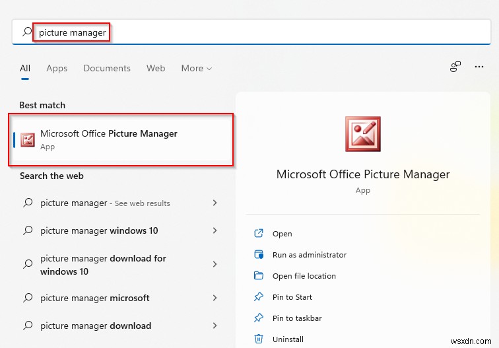Image resolution: width=499 pixels, height=348 pixels.
Task: Select picture manager See web results suggestion
Action: (106, 203)
